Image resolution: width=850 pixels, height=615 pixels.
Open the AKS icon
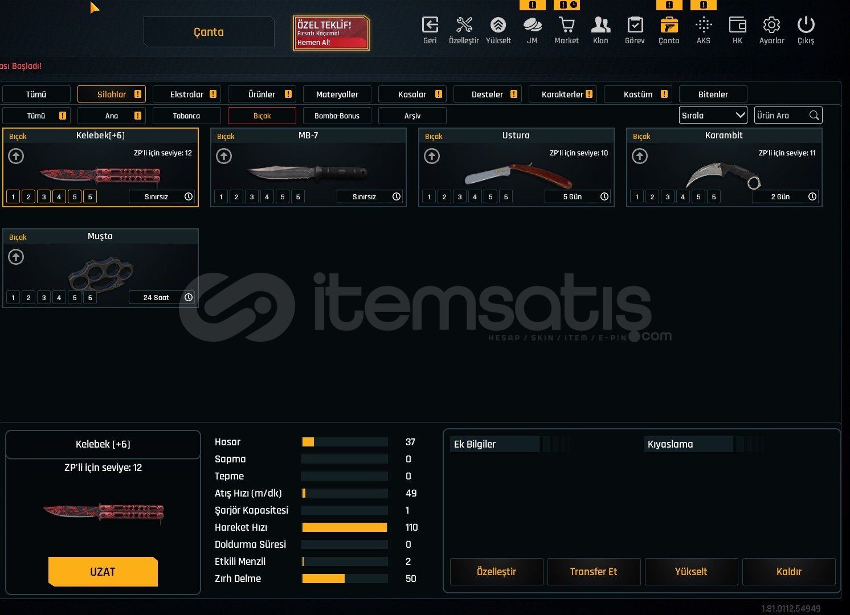tap(704, 26)
